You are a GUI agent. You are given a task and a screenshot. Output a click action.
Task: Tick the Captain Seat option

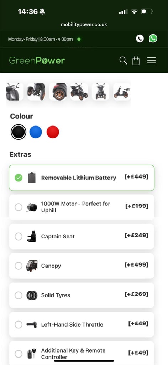(x=82, y=237)
